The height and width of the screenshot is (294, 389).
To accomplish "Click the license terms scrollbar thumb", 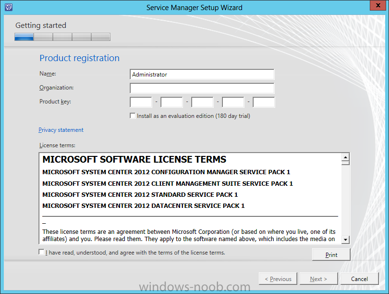I will [x=345, y=163].
